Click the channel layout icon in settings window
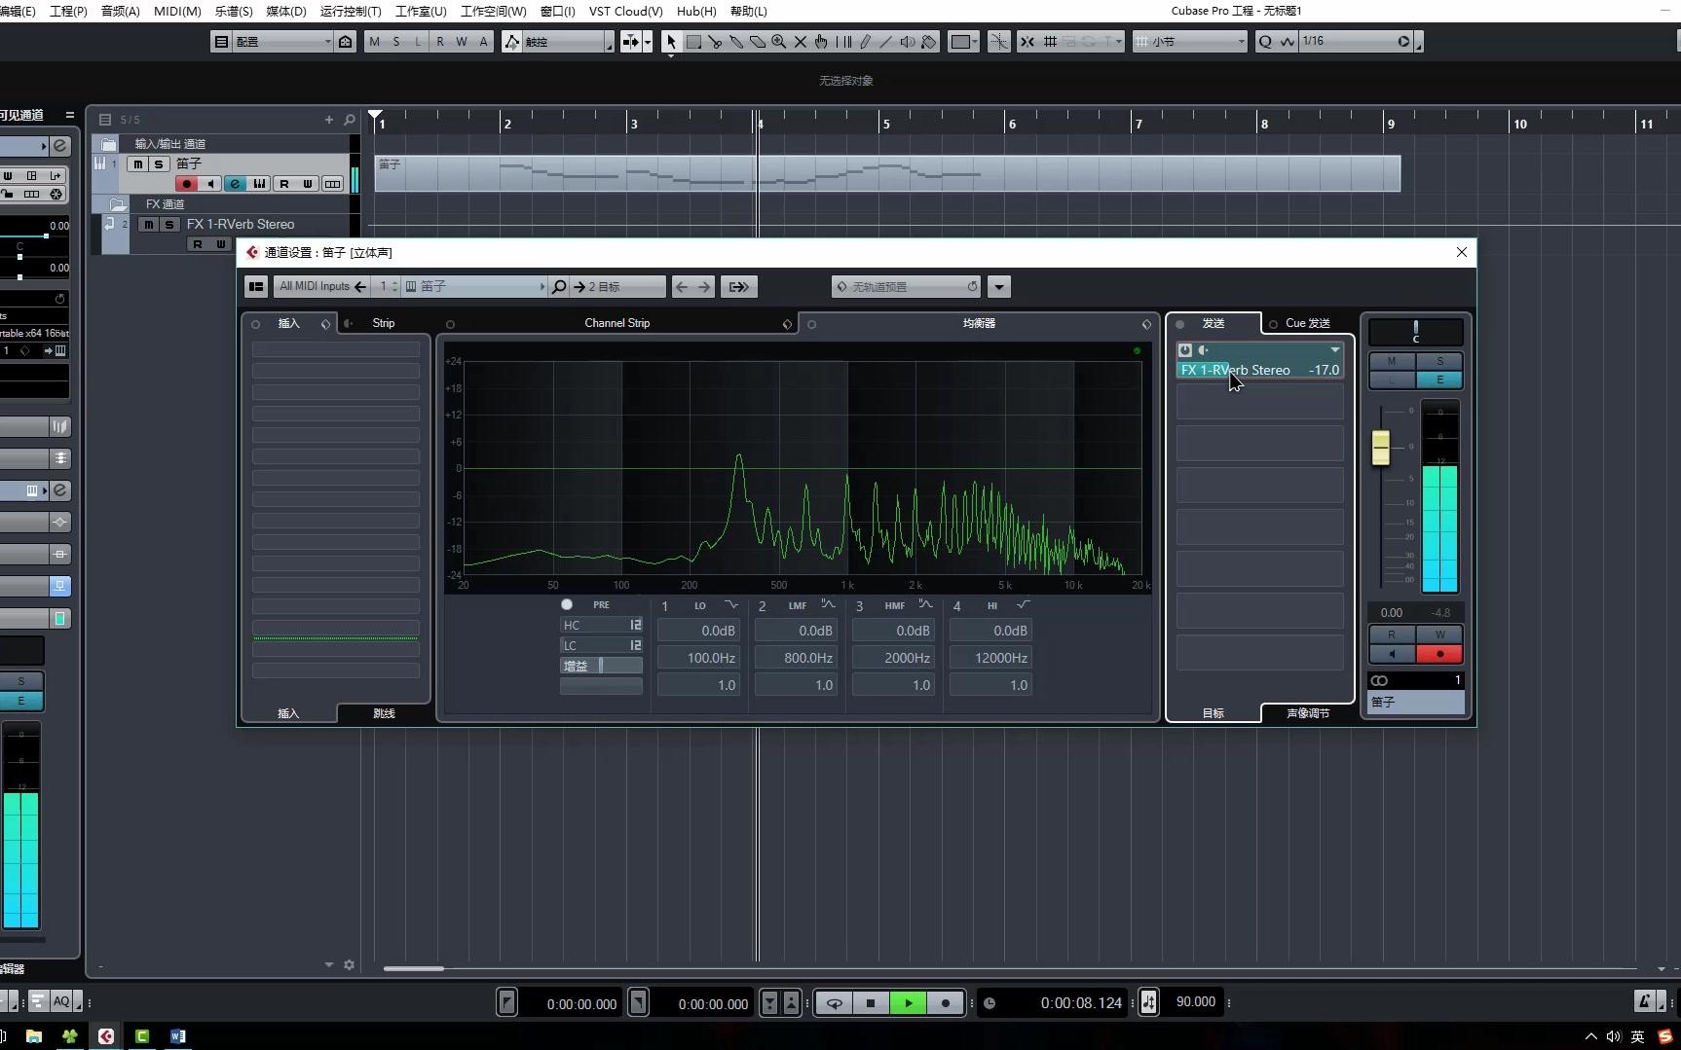This screenshot has width=1681, height=1050. (x=256, y=287)
